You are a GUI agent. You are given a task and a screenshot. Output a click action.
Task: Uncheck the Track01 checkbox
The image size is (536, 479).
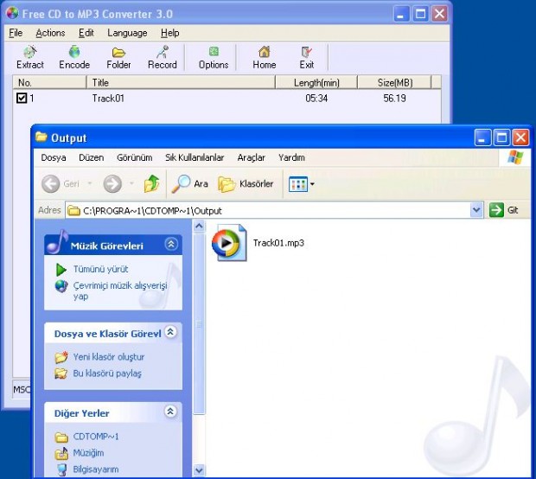(x=22, y=98)
